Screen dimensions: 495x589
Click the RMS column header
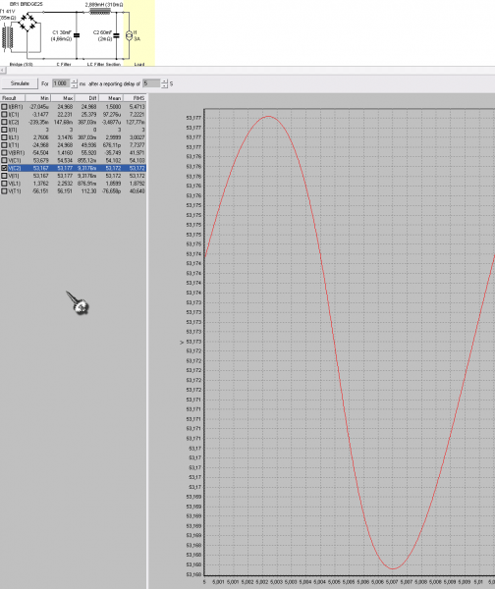point(135,98)
